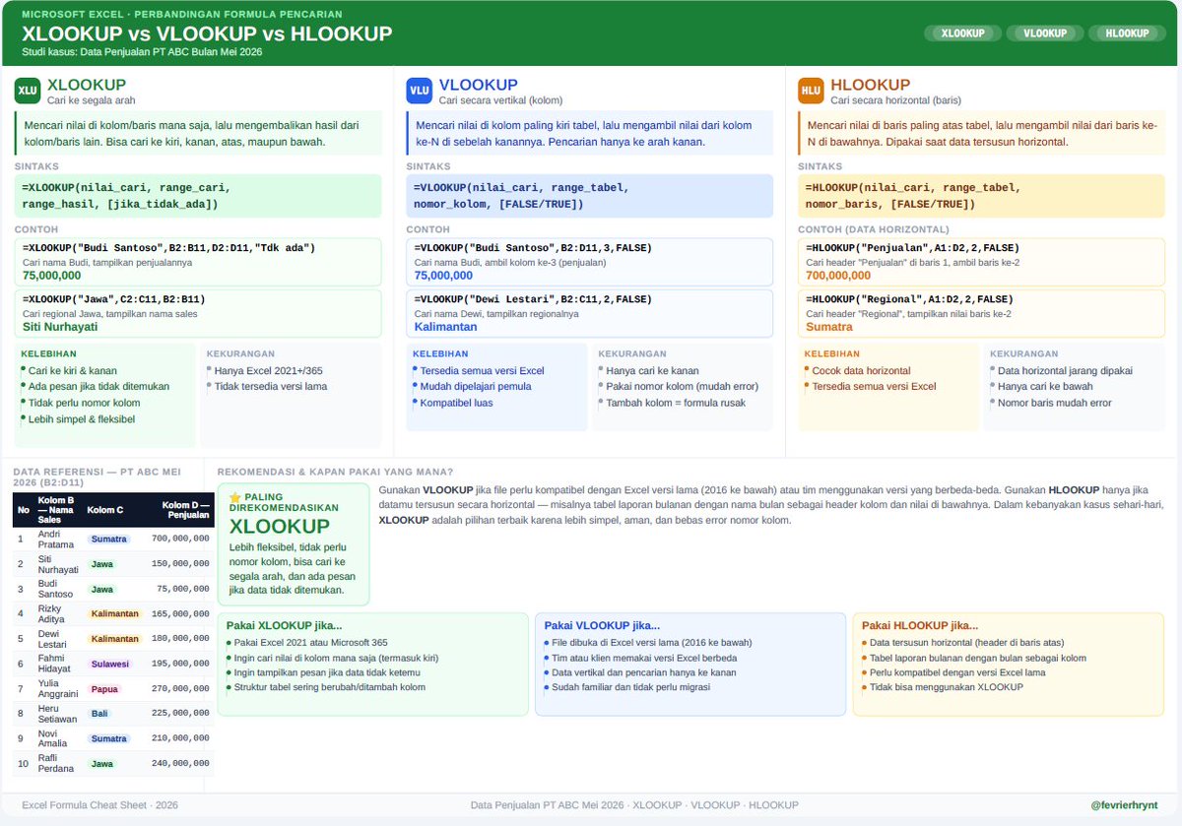Click "Ada pesan jika tidak ditemukan" bullet

98,387
